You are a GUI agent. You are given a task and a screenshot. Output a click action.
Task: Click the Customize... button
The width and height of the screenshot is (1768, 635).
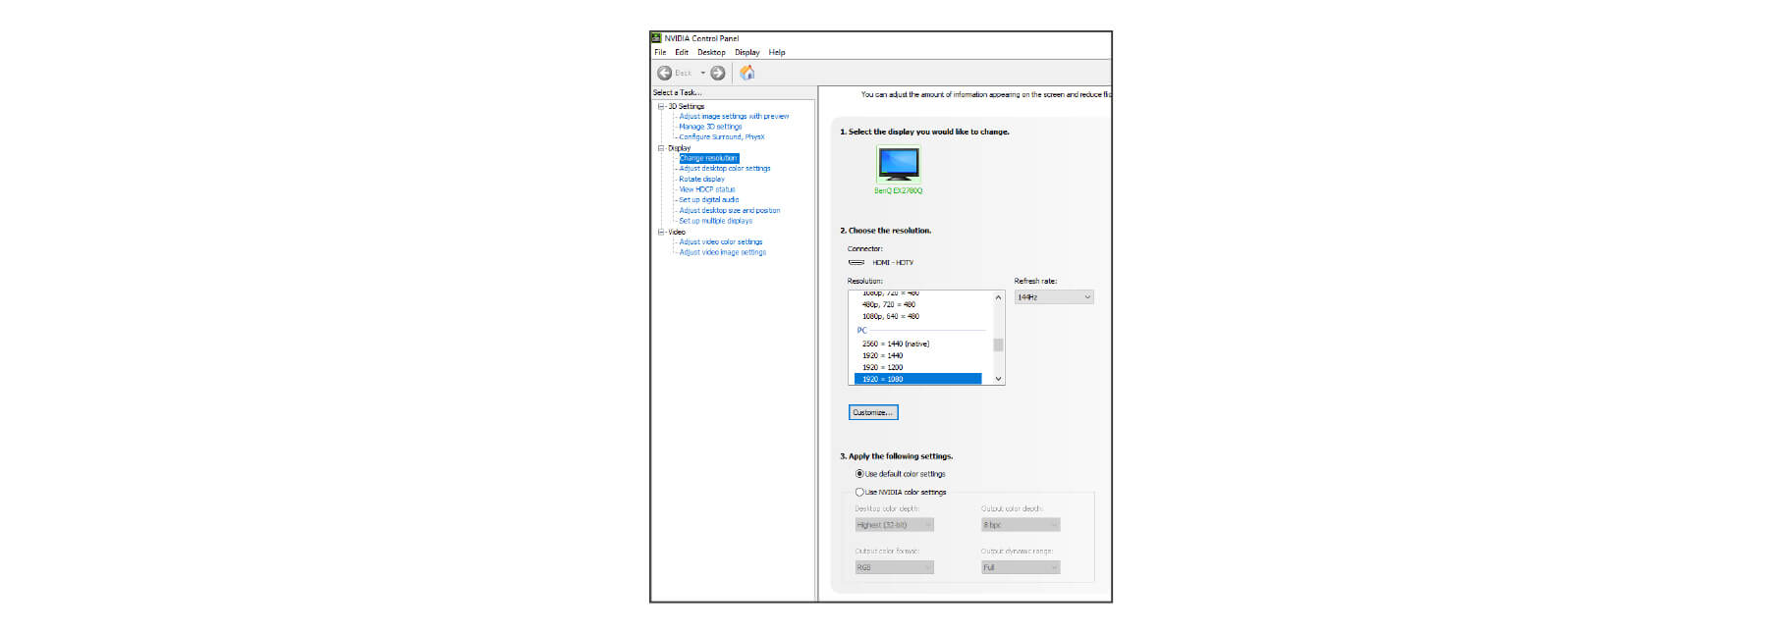coord(873,412)
